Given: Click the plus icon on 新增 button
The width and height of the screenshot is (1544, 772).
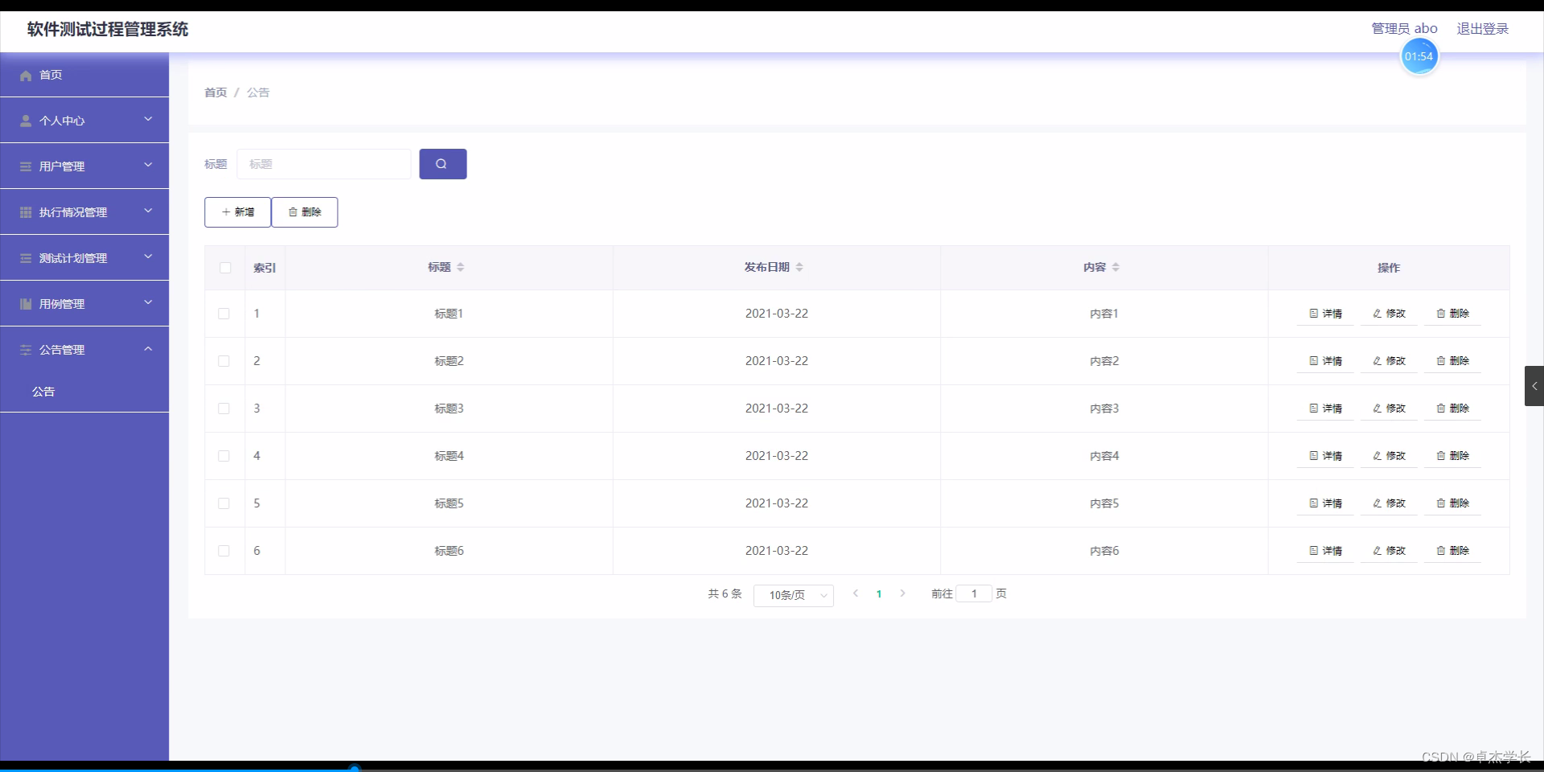Looking at the screenshot, I should click(x=225, y=212).
